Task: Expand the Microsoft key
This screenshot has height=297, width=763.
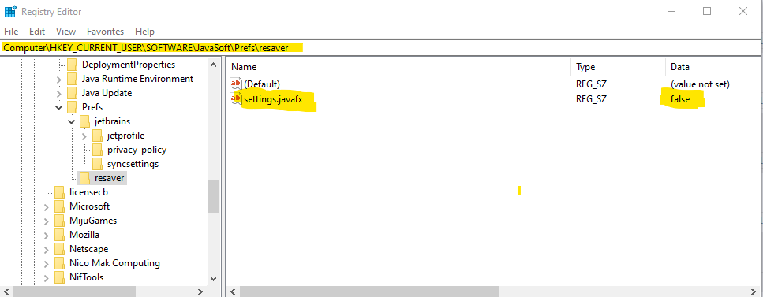Action: (47, 207)
